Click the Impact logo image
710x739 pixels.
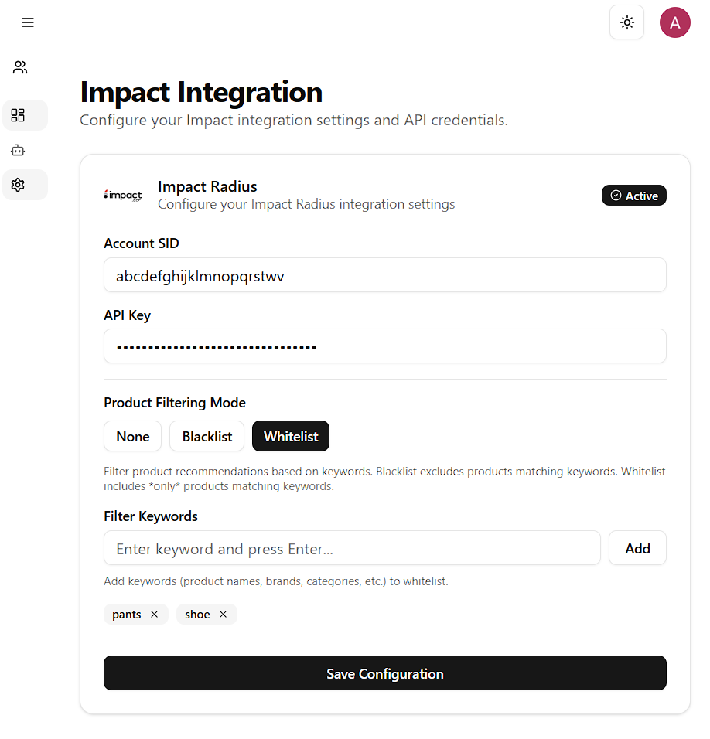(123, 196)
